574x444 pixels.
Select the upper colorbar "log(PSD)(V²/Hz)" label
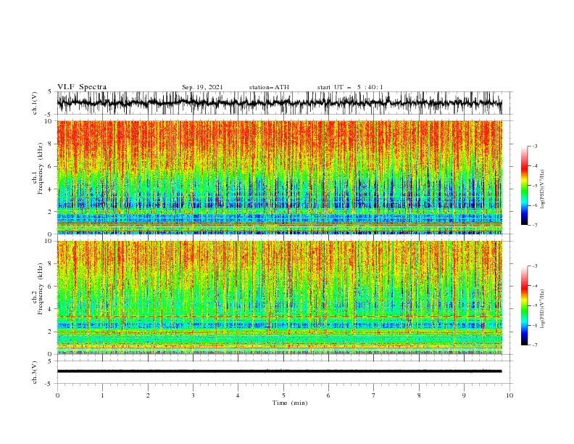[542, 189]
